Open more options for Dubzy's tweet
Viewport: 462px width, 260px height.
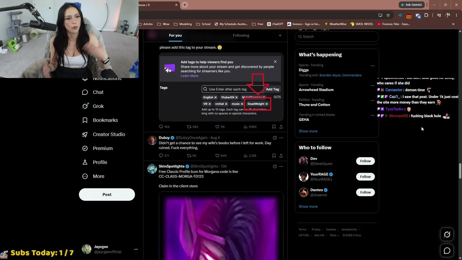pyautogui.click(x=281, y=138)
